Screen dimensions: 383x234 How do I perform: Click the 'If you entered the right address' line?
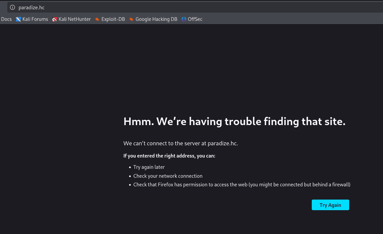pos(169,156)
